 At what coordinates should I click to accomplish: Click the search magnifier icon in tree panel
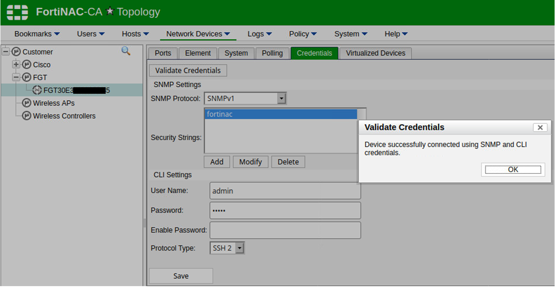126,51
